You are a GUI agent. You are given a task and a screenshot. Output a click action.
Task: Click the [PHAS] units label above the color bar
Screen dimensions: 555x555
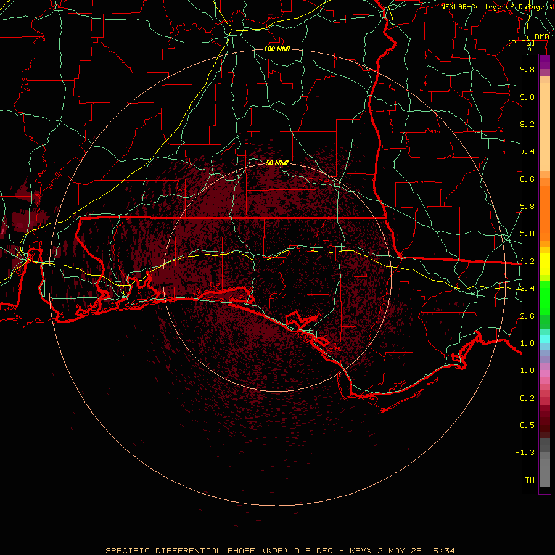521,43
